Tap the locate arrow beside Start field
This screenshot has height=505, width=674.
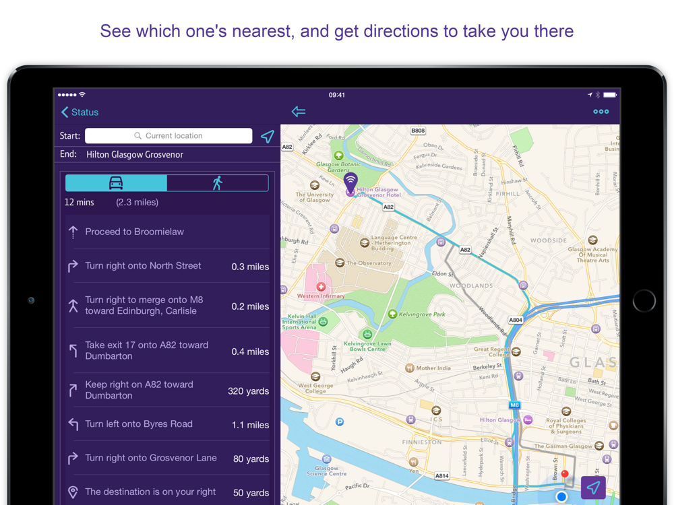[267, 137]
